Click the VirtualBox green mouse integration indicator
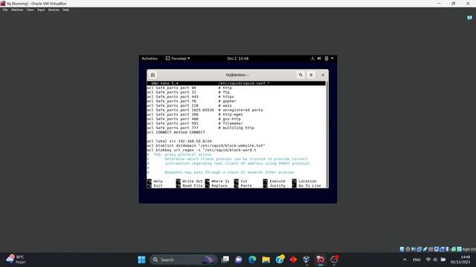 coord(454,249)
